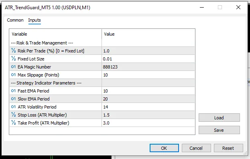Select the 'Slow EMA Period' variable name
The width and height of the screenshot is (250, 159).
(x=34, y=99)
